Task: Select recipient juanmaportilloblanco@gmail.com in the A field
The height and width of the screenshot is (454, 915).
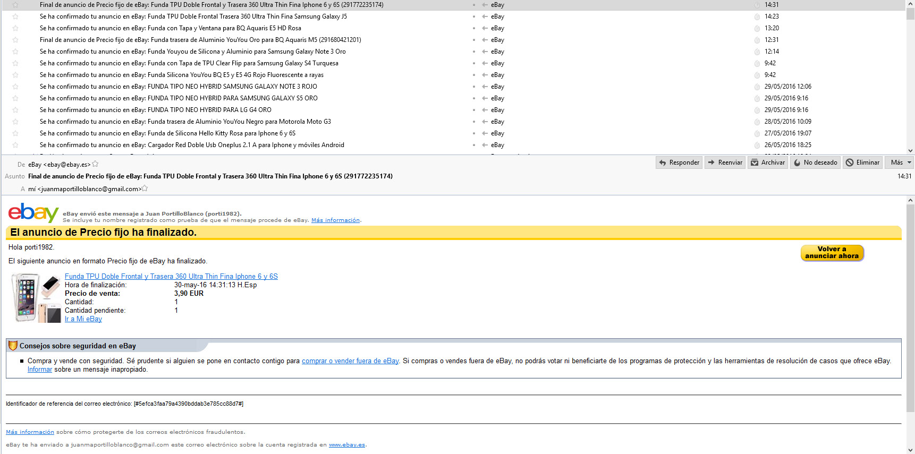Action: 85,189
